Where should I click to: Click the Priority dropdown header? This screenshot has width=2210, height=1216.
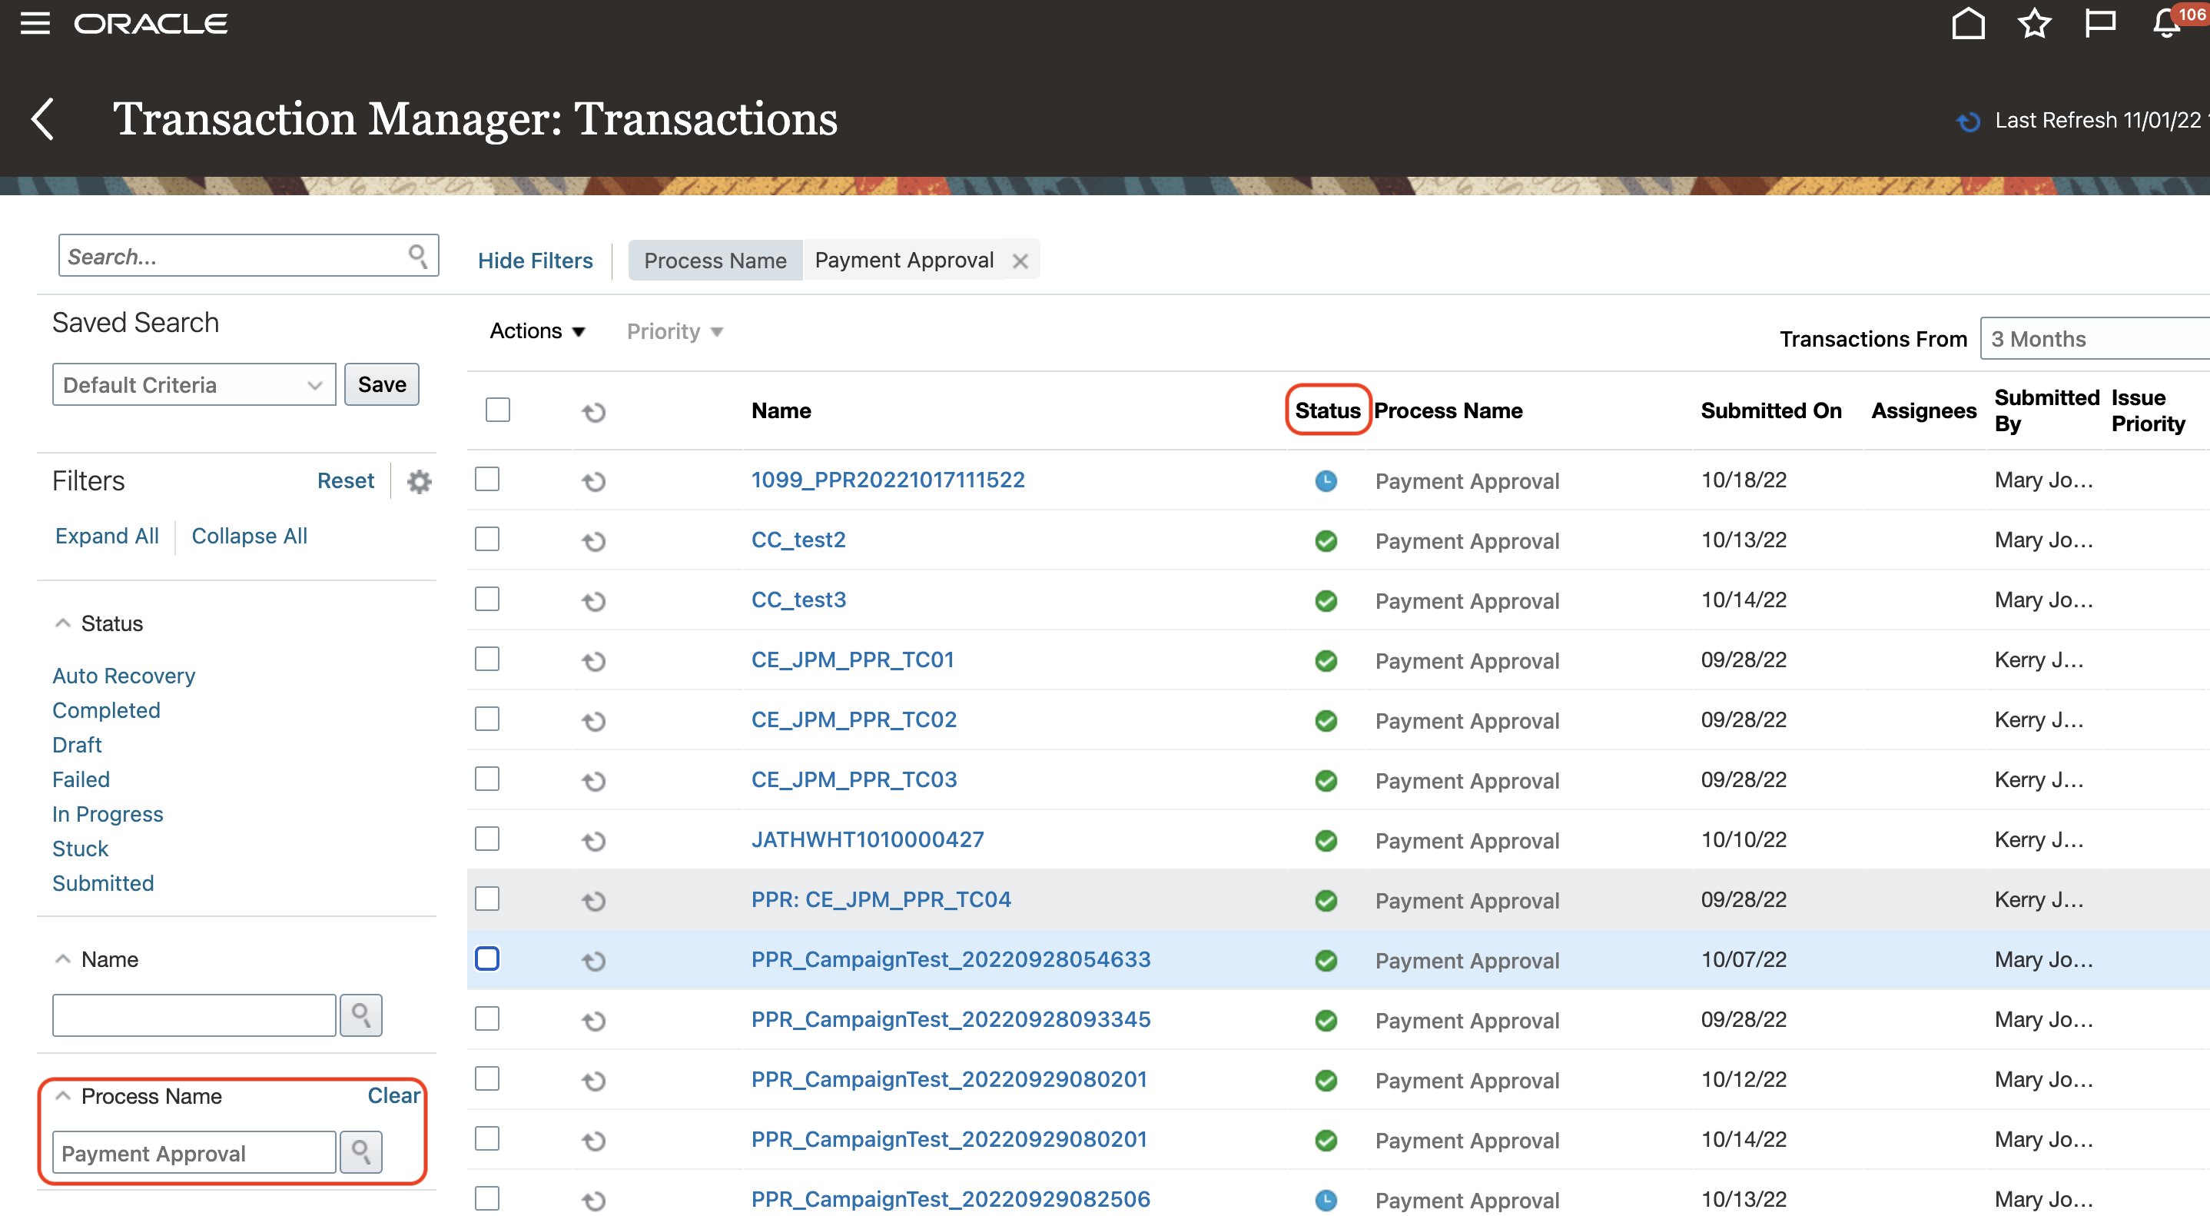[670, 331]
